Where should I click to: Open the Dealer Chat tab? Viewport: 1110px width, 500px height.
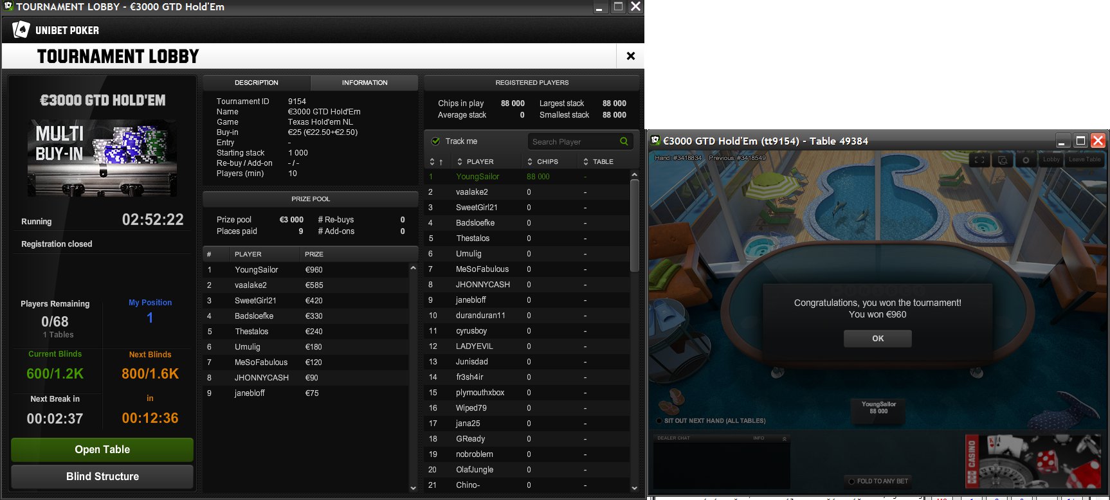pos(673,438)
